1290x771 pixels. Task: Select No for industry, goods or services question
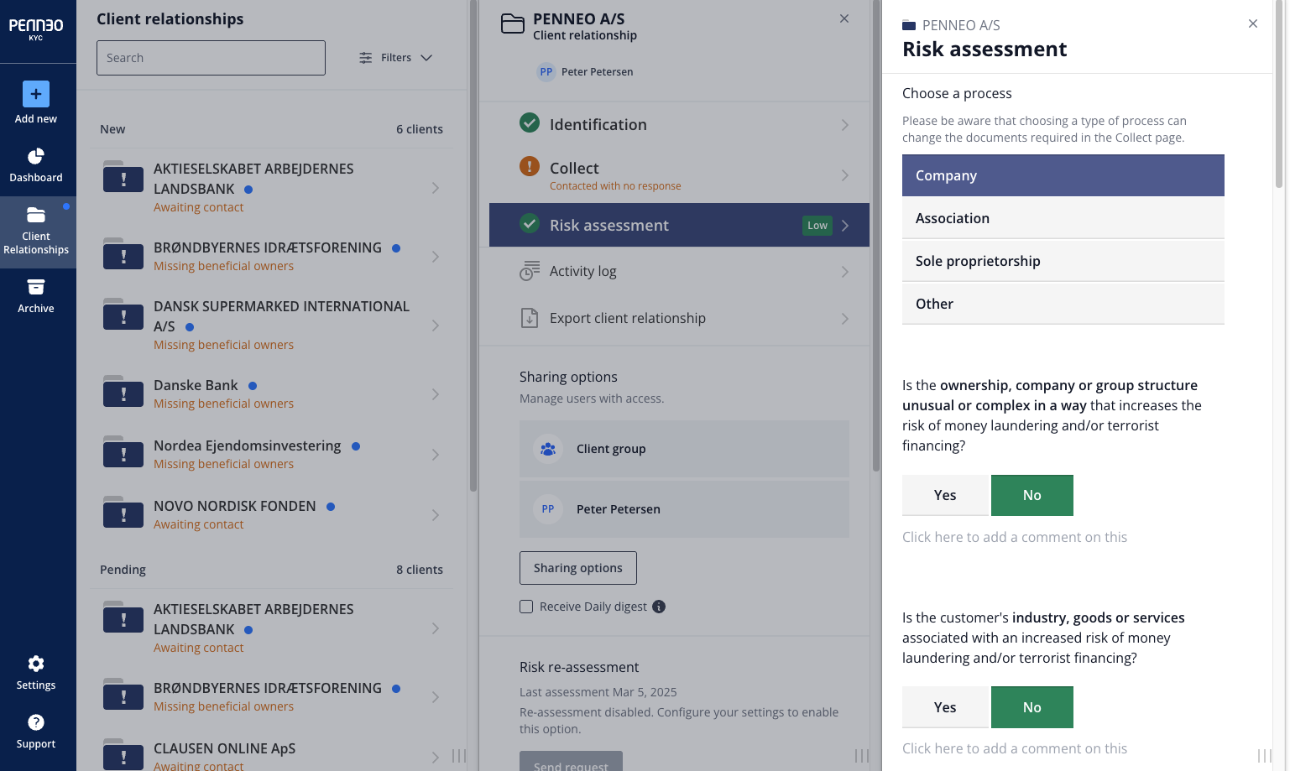pos(1032,707)
